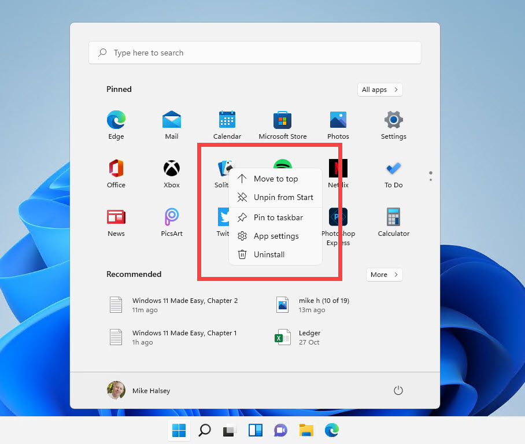Open the News pinned app
525x444 pixels.
(x=116, y=217)
